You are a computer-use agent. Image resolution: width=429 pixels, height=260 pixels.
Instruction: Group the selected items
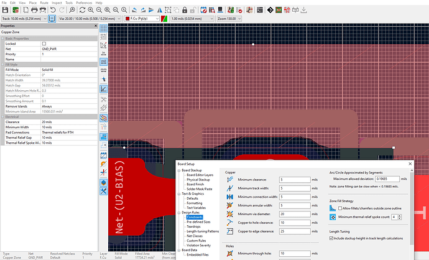pos(168,10)
